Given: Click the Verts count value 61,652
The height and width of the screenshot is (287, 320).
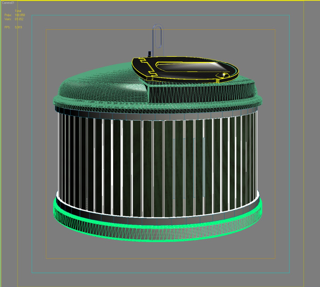Looking at the screenshot, I should (19, 19).
